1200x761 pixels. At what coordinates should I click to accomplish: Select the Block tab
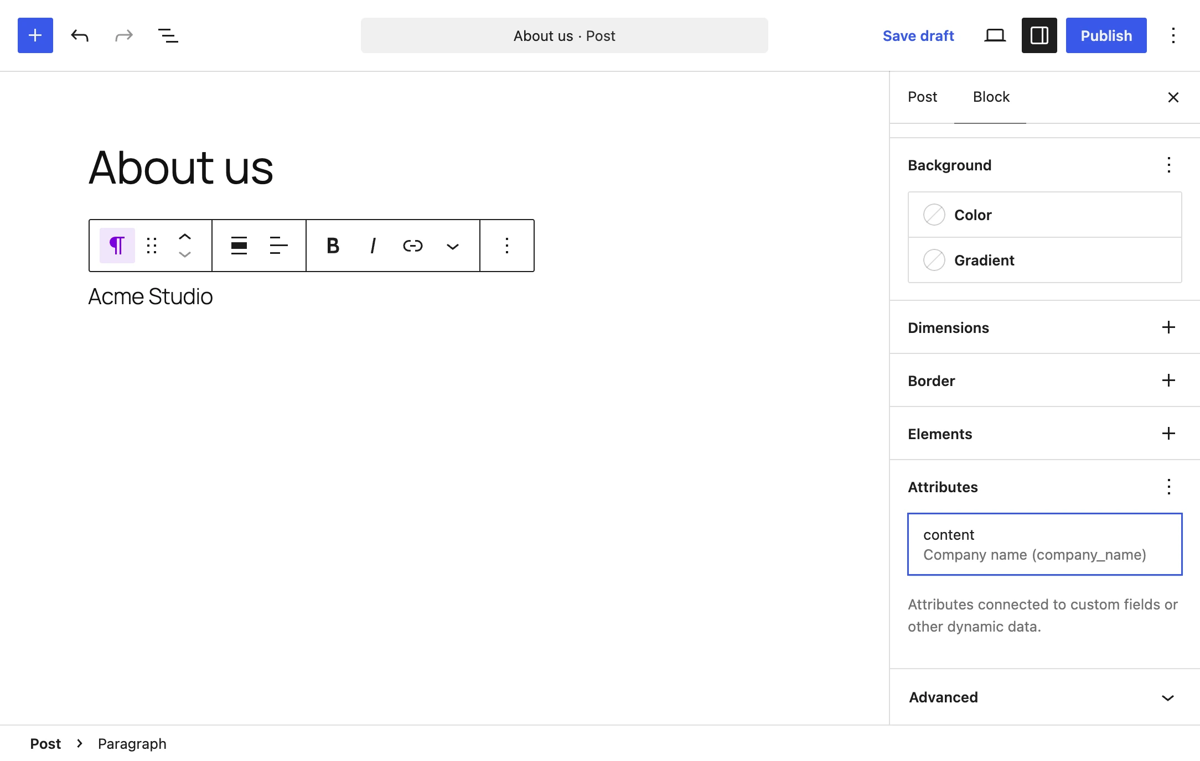[x=991, y=97]
